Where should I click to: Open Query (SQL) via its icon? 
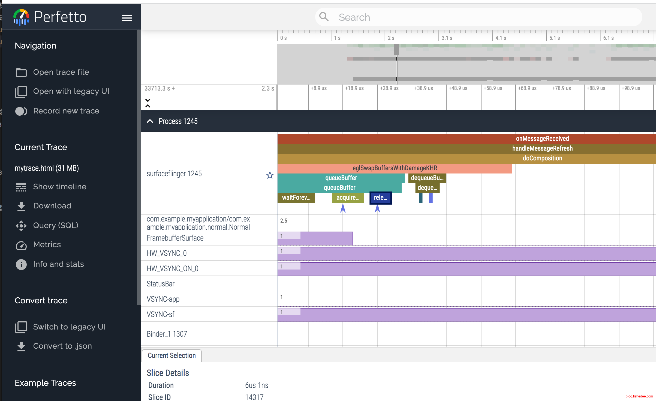(21, 226)
